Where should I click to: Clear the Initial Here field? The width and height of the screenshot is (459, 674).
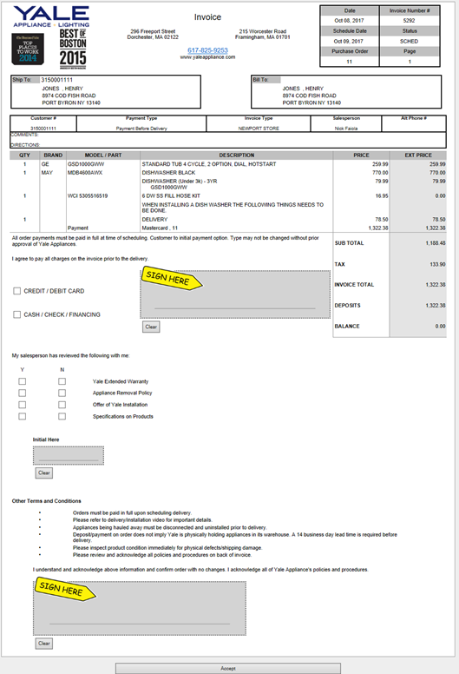click(43, 472)
